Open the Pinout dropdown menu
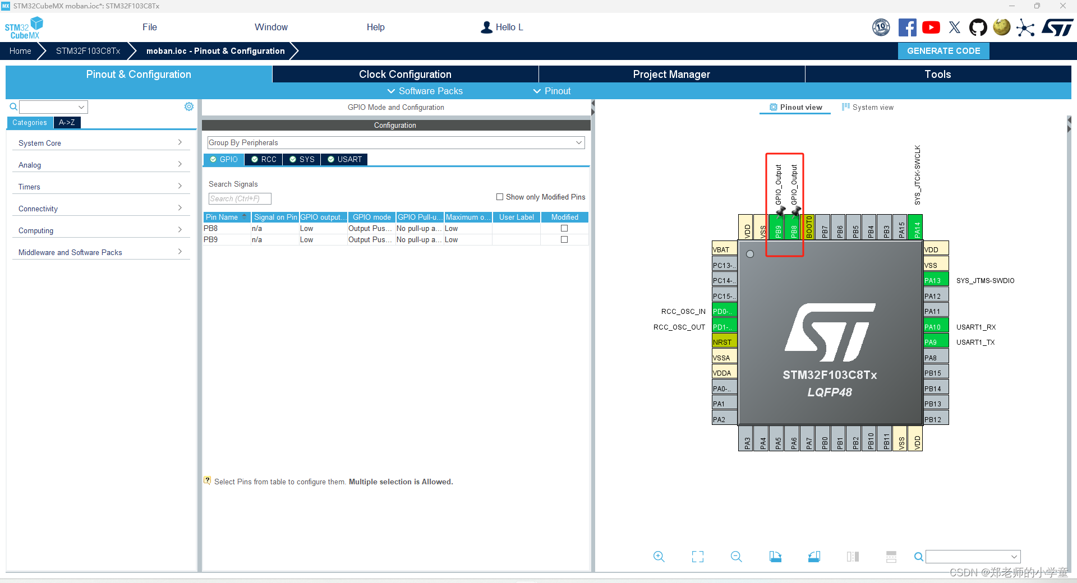The height and width of the screenshot is (583, 1077). pyautogui.click(x=551, y=91)
